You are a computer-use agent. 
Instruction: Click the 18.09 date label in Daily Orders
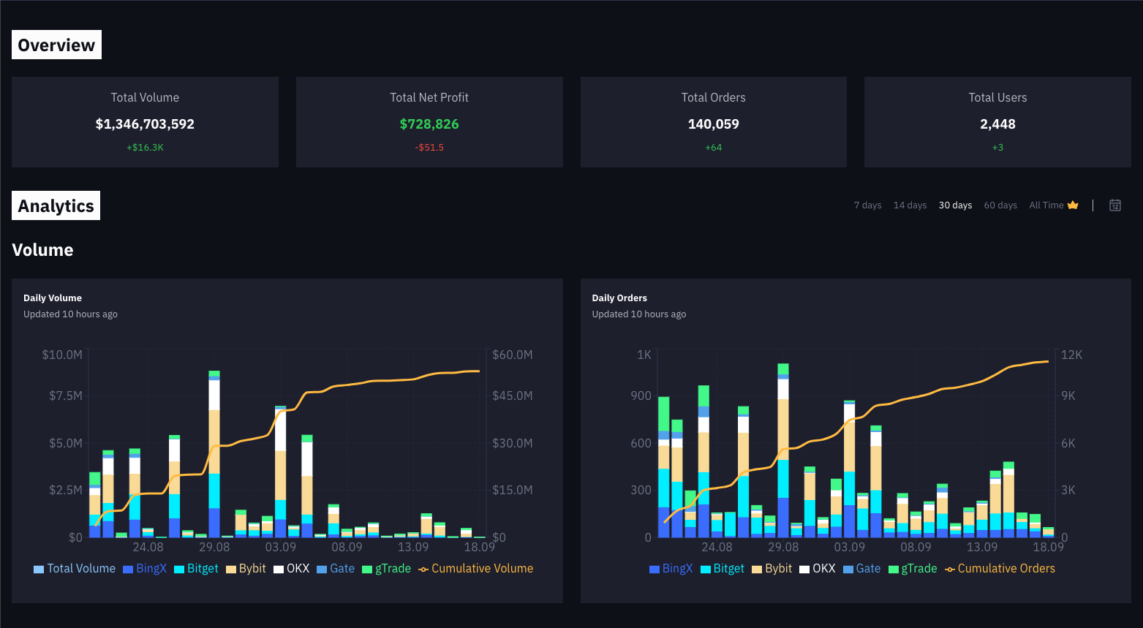click(1048, 548)
